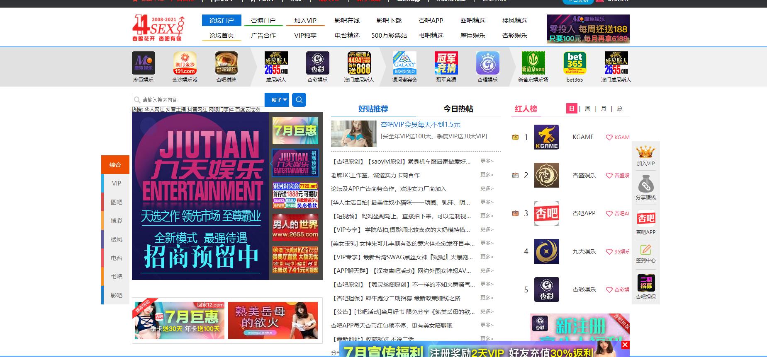Click the 杏彩娱乐 avatar ranked fifth
This screenshot has width=767, height=357.
pos(546,289)
